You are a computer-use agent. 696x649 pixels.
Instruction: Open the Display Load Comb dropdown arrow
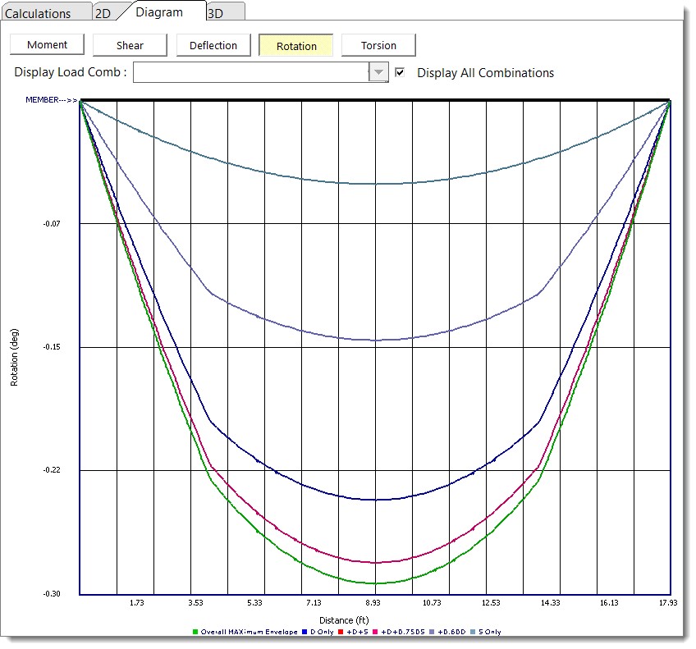tap(378, 72)
